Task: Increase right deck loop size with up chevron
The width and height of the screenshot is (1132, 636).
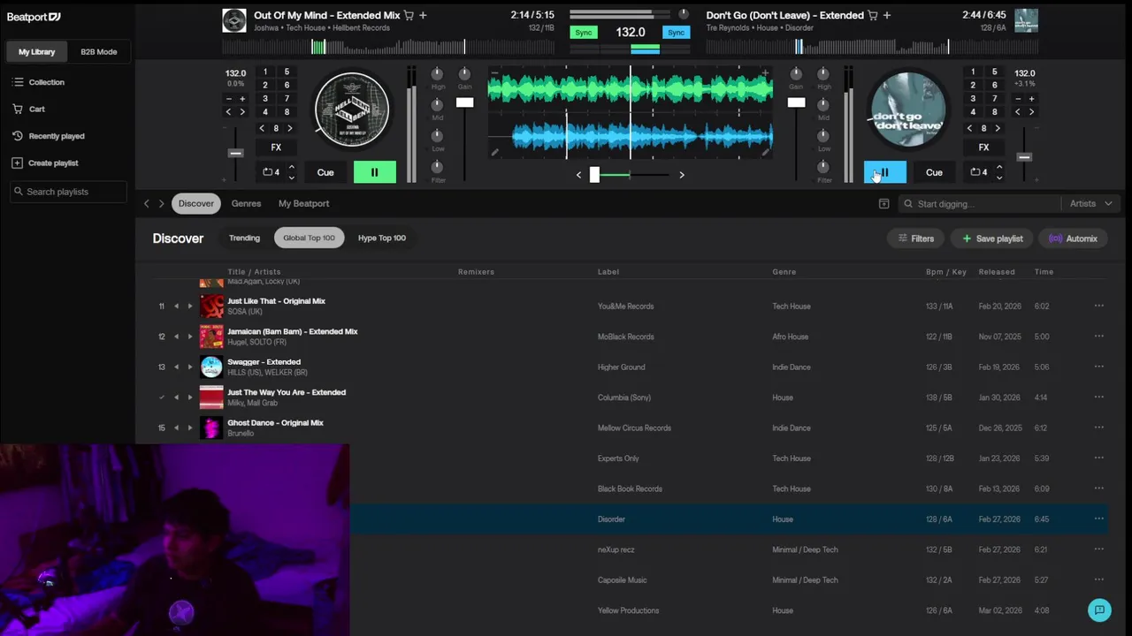Action: point(999,167)
